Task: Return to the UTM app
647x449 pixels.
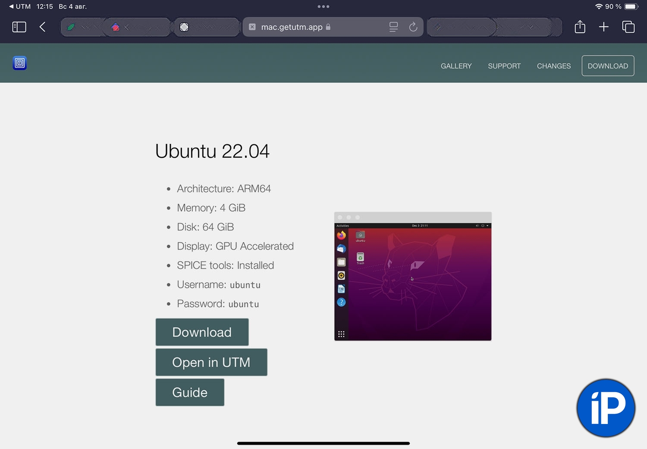Action: tap(20, 6)
